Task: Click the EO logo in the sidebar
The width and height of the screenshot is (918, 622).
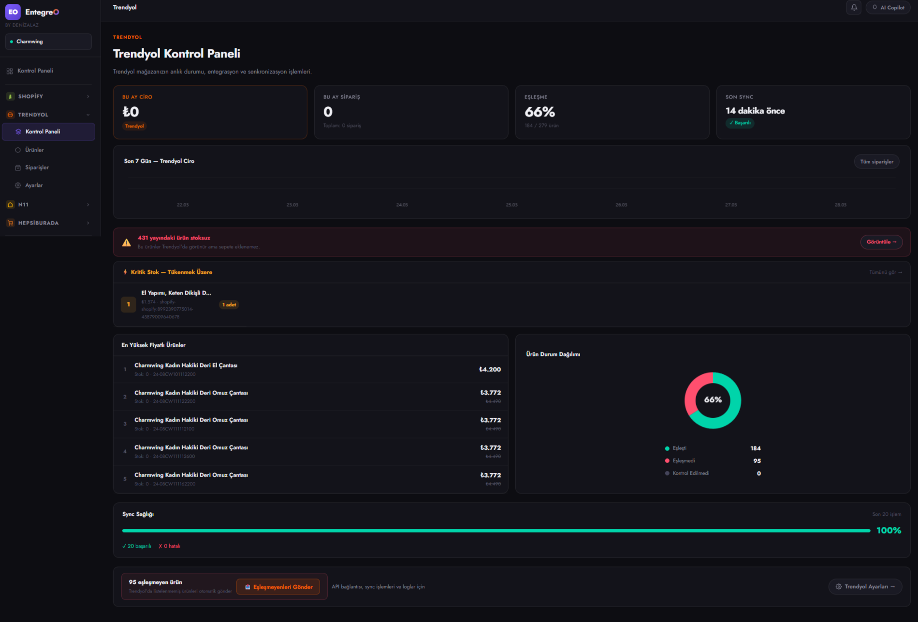Action: click(x=13, y=12)
